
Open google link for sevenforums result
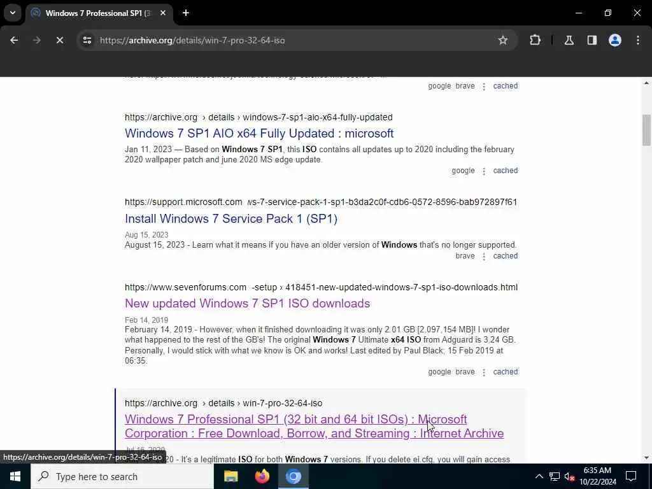click(x=439, y=372)
